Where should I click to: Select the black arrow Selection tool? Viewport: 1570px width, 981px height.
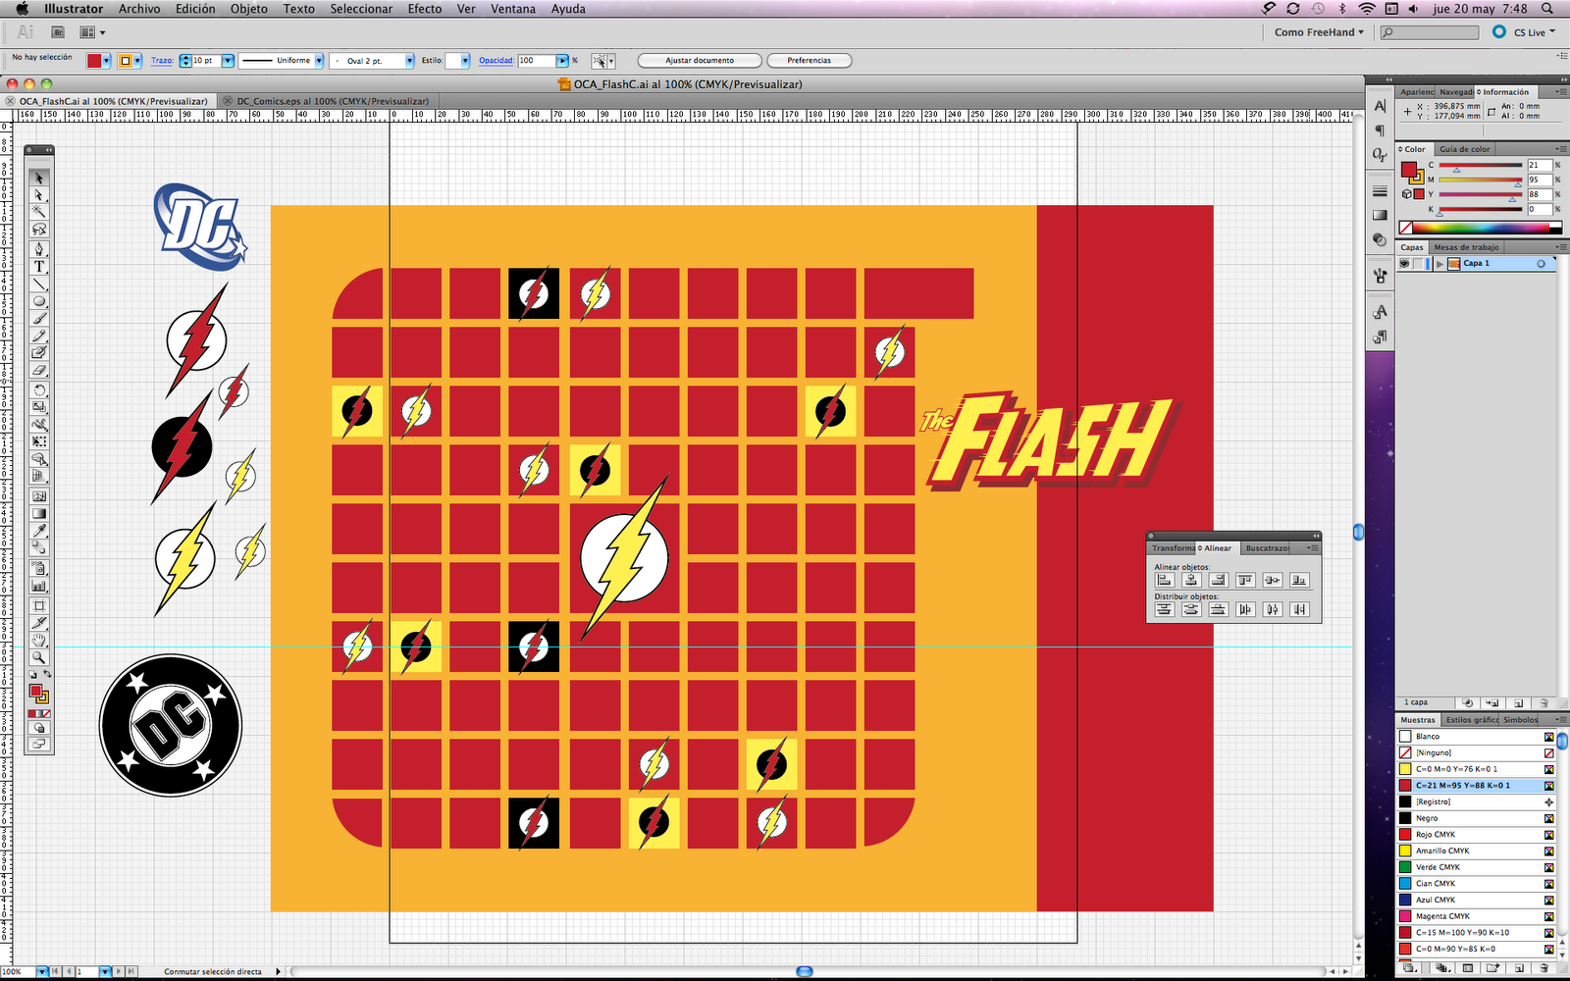[x=39, y=178]
